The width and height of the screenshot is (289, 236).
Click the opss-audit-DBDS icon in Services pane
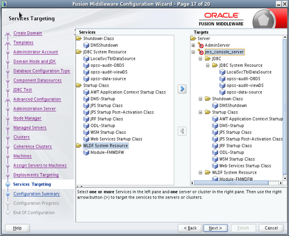click(86, 65)
